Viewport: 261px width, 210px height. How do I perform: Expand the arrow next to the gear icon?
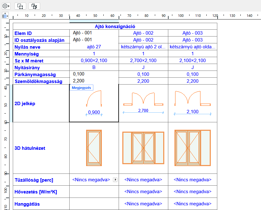click(8, 6)
